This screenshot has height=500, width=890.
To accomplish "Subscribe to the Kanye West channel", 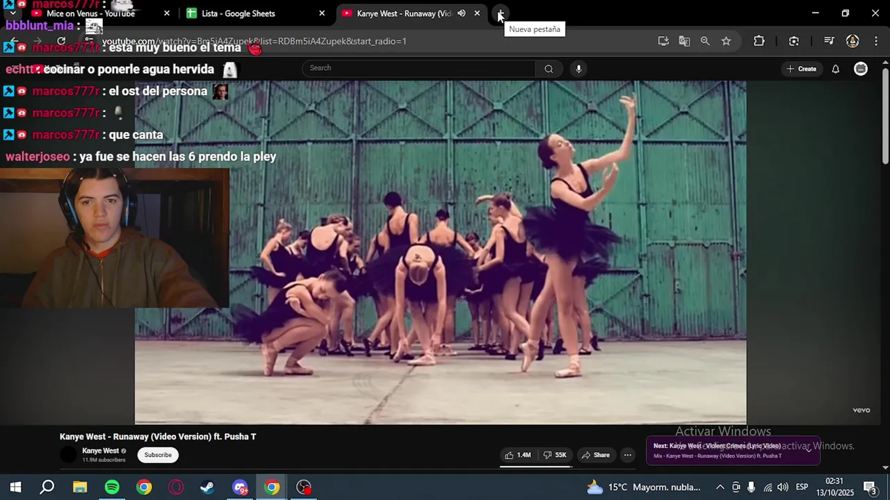I will click(x=158, y=455).
